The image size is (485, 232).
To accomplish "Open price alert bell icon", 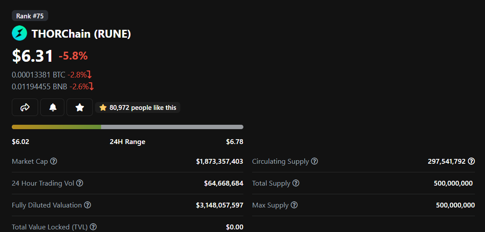I will click(x=53, y=107).
